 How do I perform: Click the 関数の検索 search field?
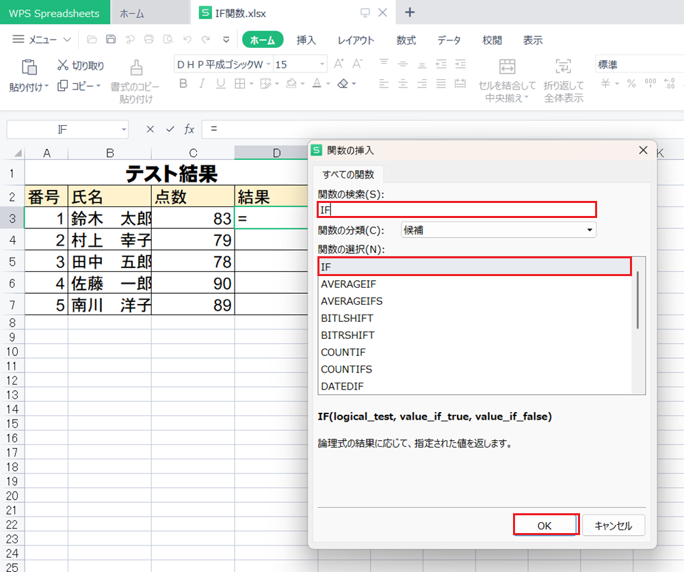457,210
